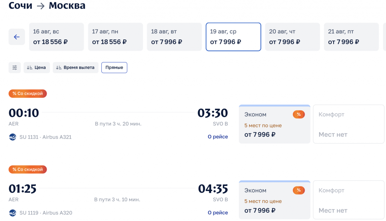This screenshot has width=386, height=221.
Task: Click the back arrow for earlier dates
Action: (x=17, y=37)
